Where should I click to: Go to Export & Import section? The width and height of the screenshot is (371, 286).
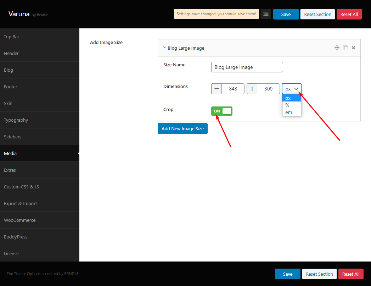40,204
